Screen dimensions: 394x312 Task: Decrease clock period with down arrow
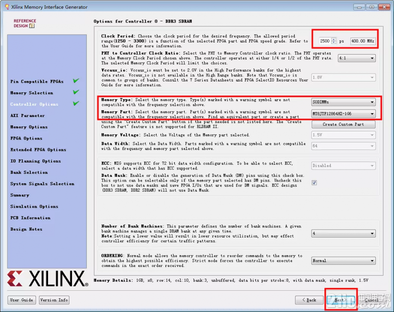click(334, 42)
